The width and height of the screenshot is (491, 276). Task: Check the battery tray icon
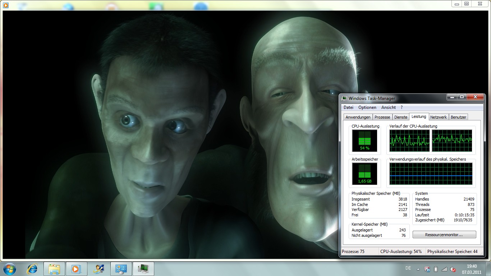tap(436, 269)
